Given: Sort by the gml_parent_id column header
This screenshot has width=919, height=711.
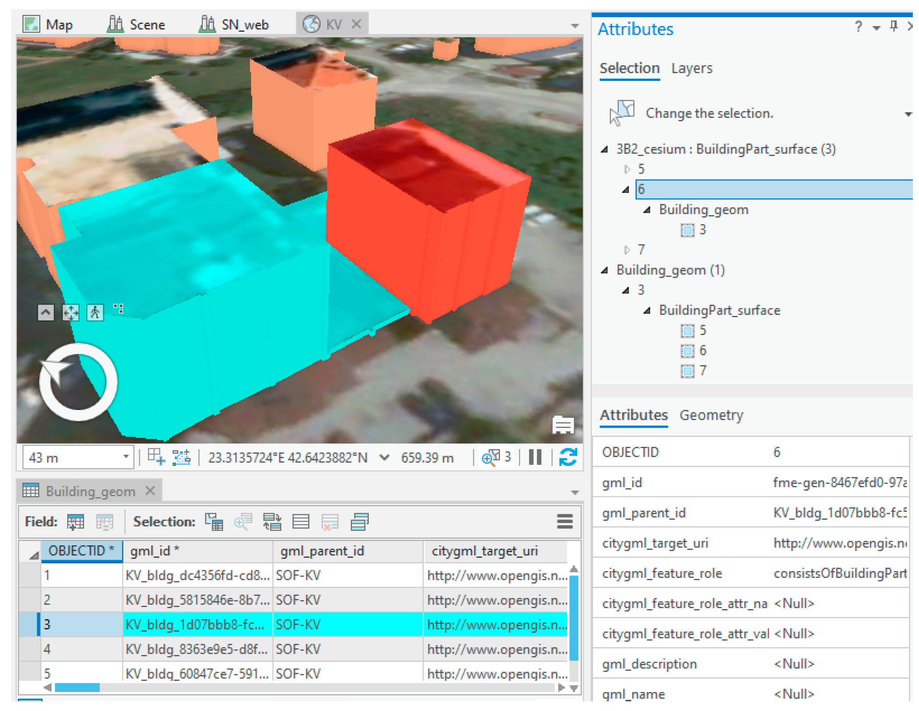Looking at the screenshot, I should 322,551.
